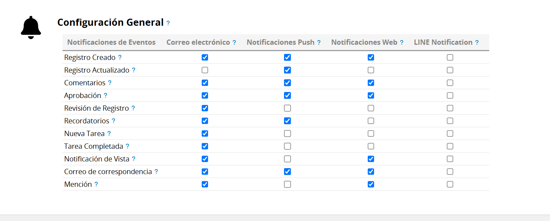Open help icon beside Configuración General

[168, 23]
